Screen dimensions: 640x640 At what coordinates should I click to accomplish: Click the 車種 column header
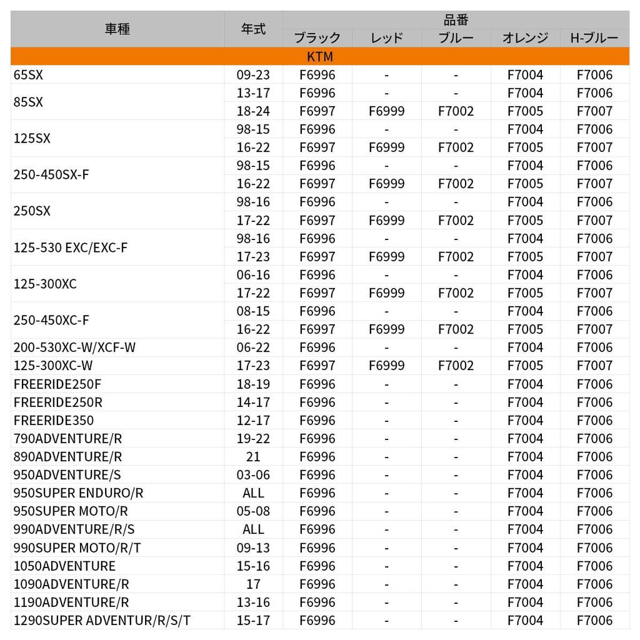pos(117,29)
